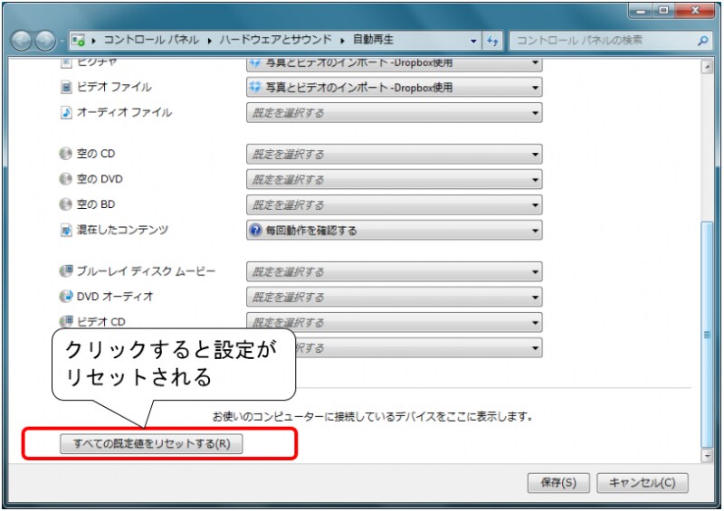Open the address bar history dropdown arrow
Viewport: 724px width, 511px height.
pyautogui.click(x=473, y=41)
